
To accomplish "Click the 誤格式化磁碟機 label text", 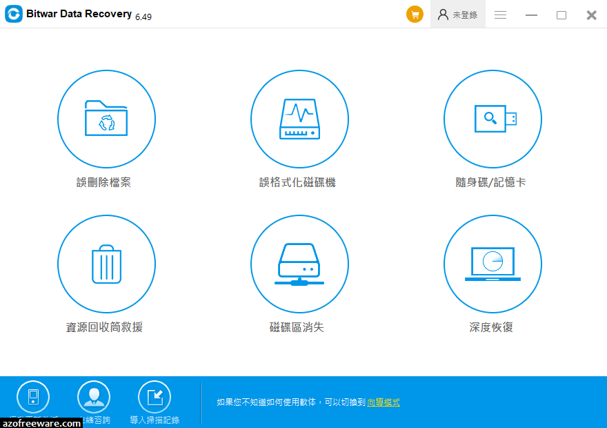I will [297, 182].
